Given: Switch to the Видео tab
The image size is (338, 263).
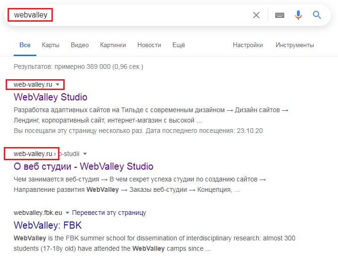Looking at the screenshot, I should click(x=80, y=45).
